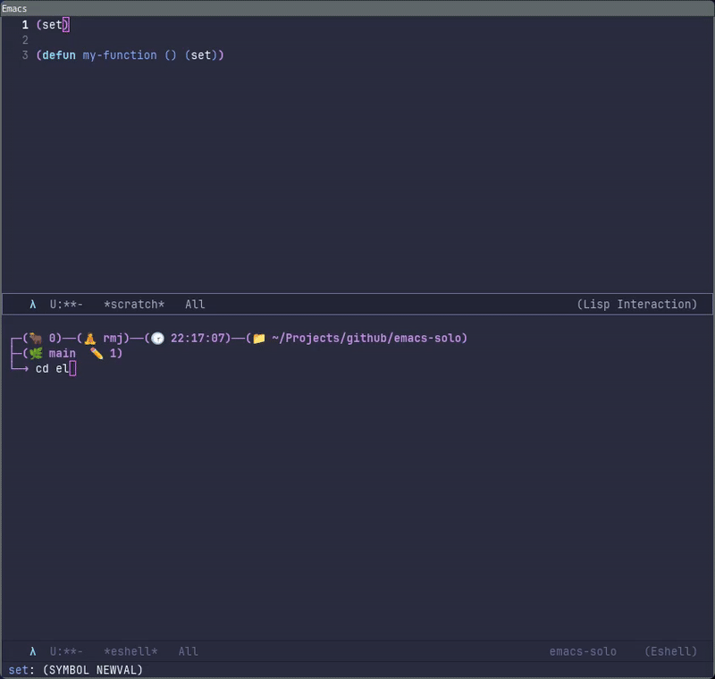
Task: Click the meditating person emoji before rmj
Action: tap(90, 338)
